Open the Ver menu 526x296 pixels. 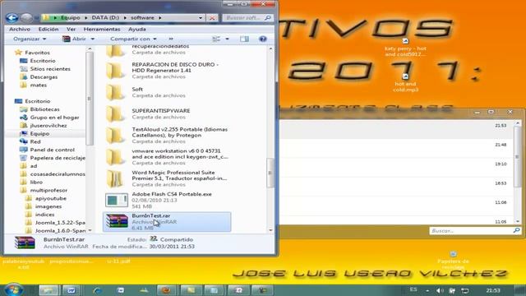(x=72, y=30)
